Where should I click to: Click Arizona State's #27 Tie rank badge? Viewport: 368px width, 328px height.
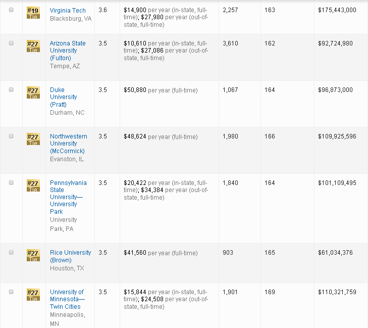tap(33, 46)
